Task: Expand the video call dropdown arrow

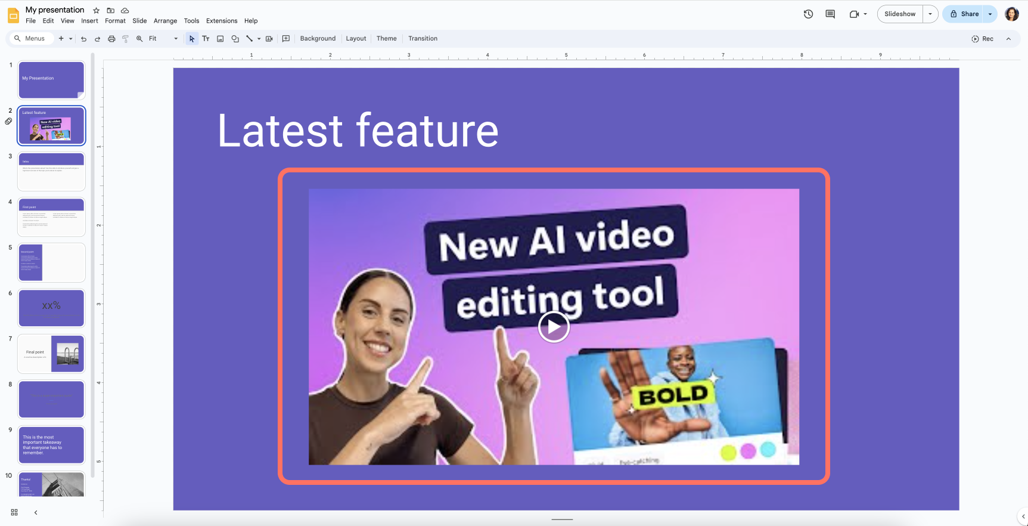Action: pos(865,14)
